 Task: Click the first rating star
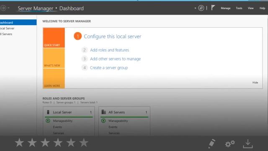point(19,143)
